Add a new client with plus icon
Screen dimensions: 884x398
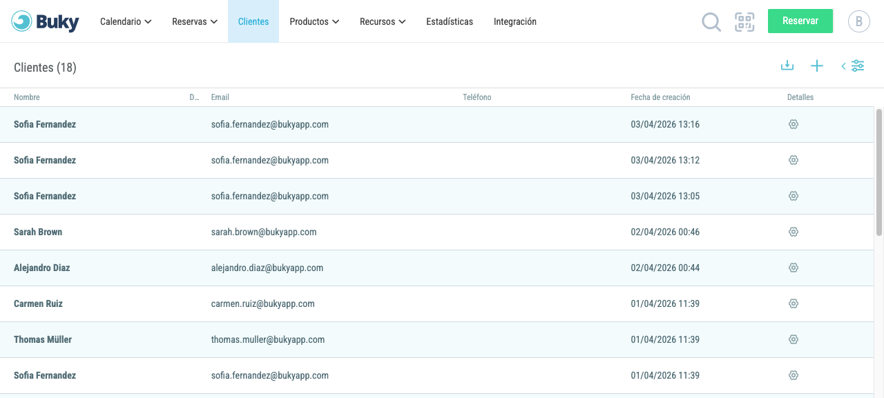[x=817, y=66]
